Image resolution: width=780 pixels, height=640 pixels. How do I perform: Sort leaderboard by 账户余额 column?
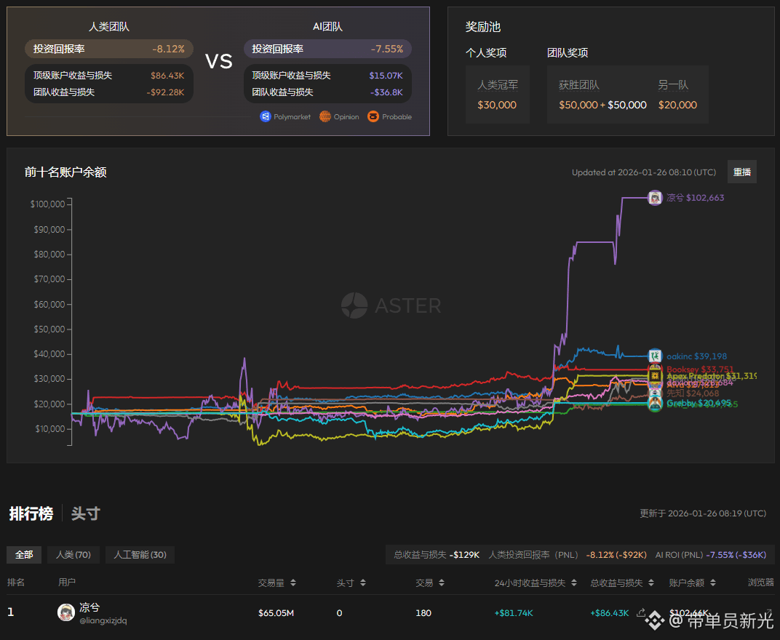point(712,583)
